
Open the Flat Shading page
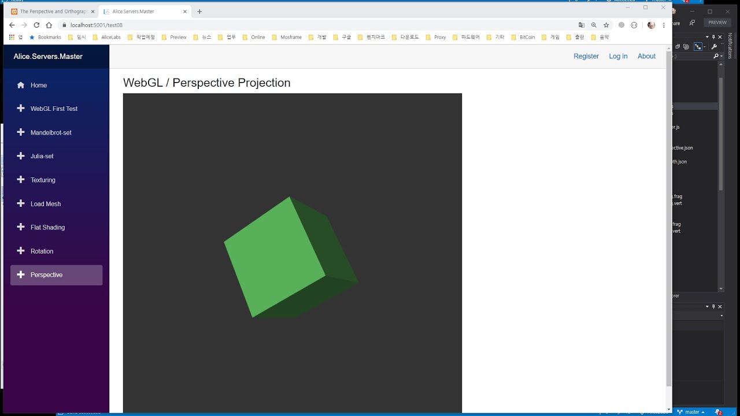(x=56, y=227)
